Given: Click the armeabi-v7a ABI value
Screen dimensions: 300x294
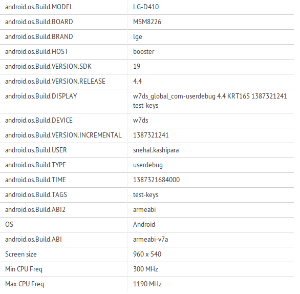Looking at the screenshot, I should point(151,239).
